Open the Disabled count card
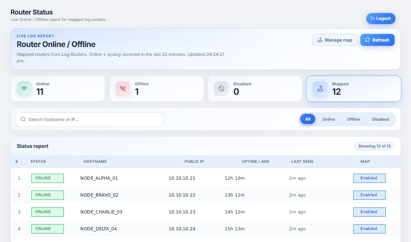Screen dimensions: 411x242 pos(255,89)
